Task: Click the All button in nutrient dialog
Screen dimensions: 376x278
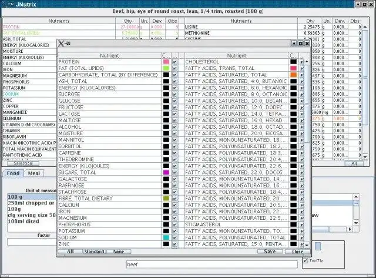Action: 70,252
